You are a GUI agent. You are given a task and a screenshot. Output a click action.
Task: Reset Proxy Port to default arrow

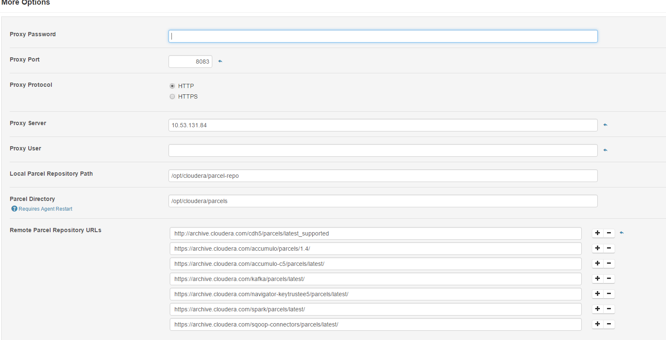(x=220, y=62)
